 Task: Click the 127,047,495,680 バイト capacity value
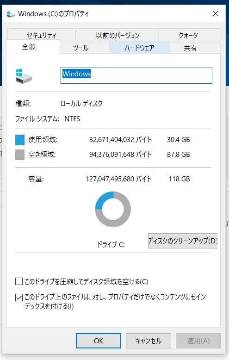point(118,179)
